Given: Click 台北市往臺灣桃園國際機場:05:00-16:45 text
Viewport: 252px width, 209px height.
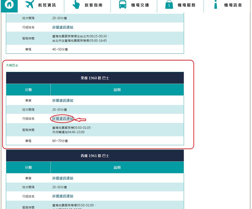Looking at the screenshot, I should [79, 41].
